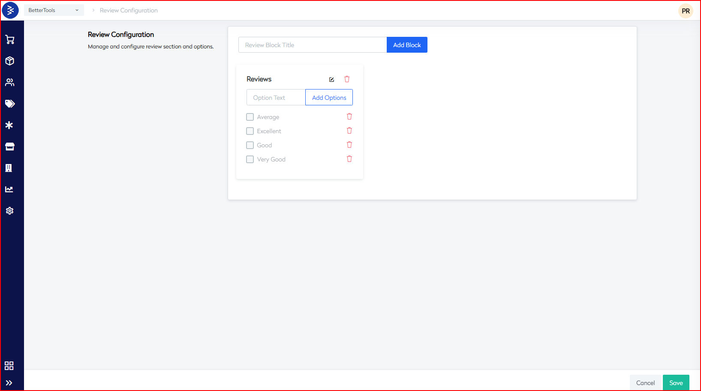Open the BetterTools dropdown
The image size is (701, 391).
54,10
